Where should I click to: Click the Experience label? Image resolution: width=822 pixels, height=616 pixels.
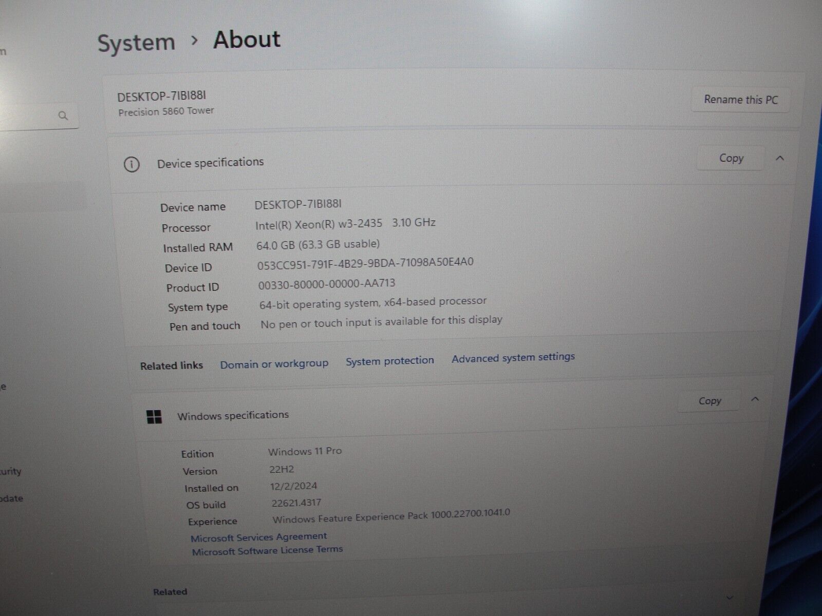213,522
